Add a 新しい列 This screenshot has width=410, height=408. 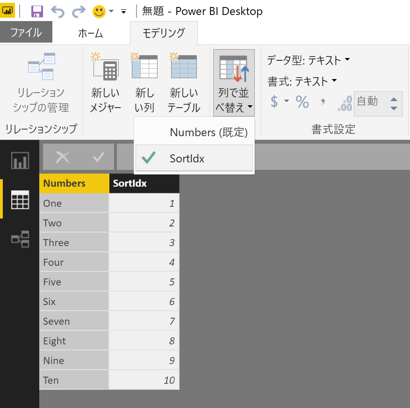(x=144, y=82)
